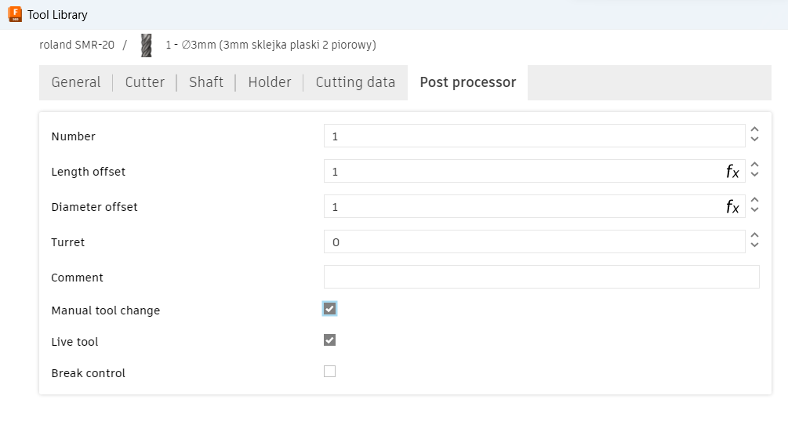
Task: Decrement Diameter offset using the down arrow
Action: point(754,209)
